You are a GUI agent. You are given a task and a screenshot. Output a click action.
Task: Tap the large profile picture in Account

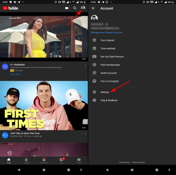[94, 18]
